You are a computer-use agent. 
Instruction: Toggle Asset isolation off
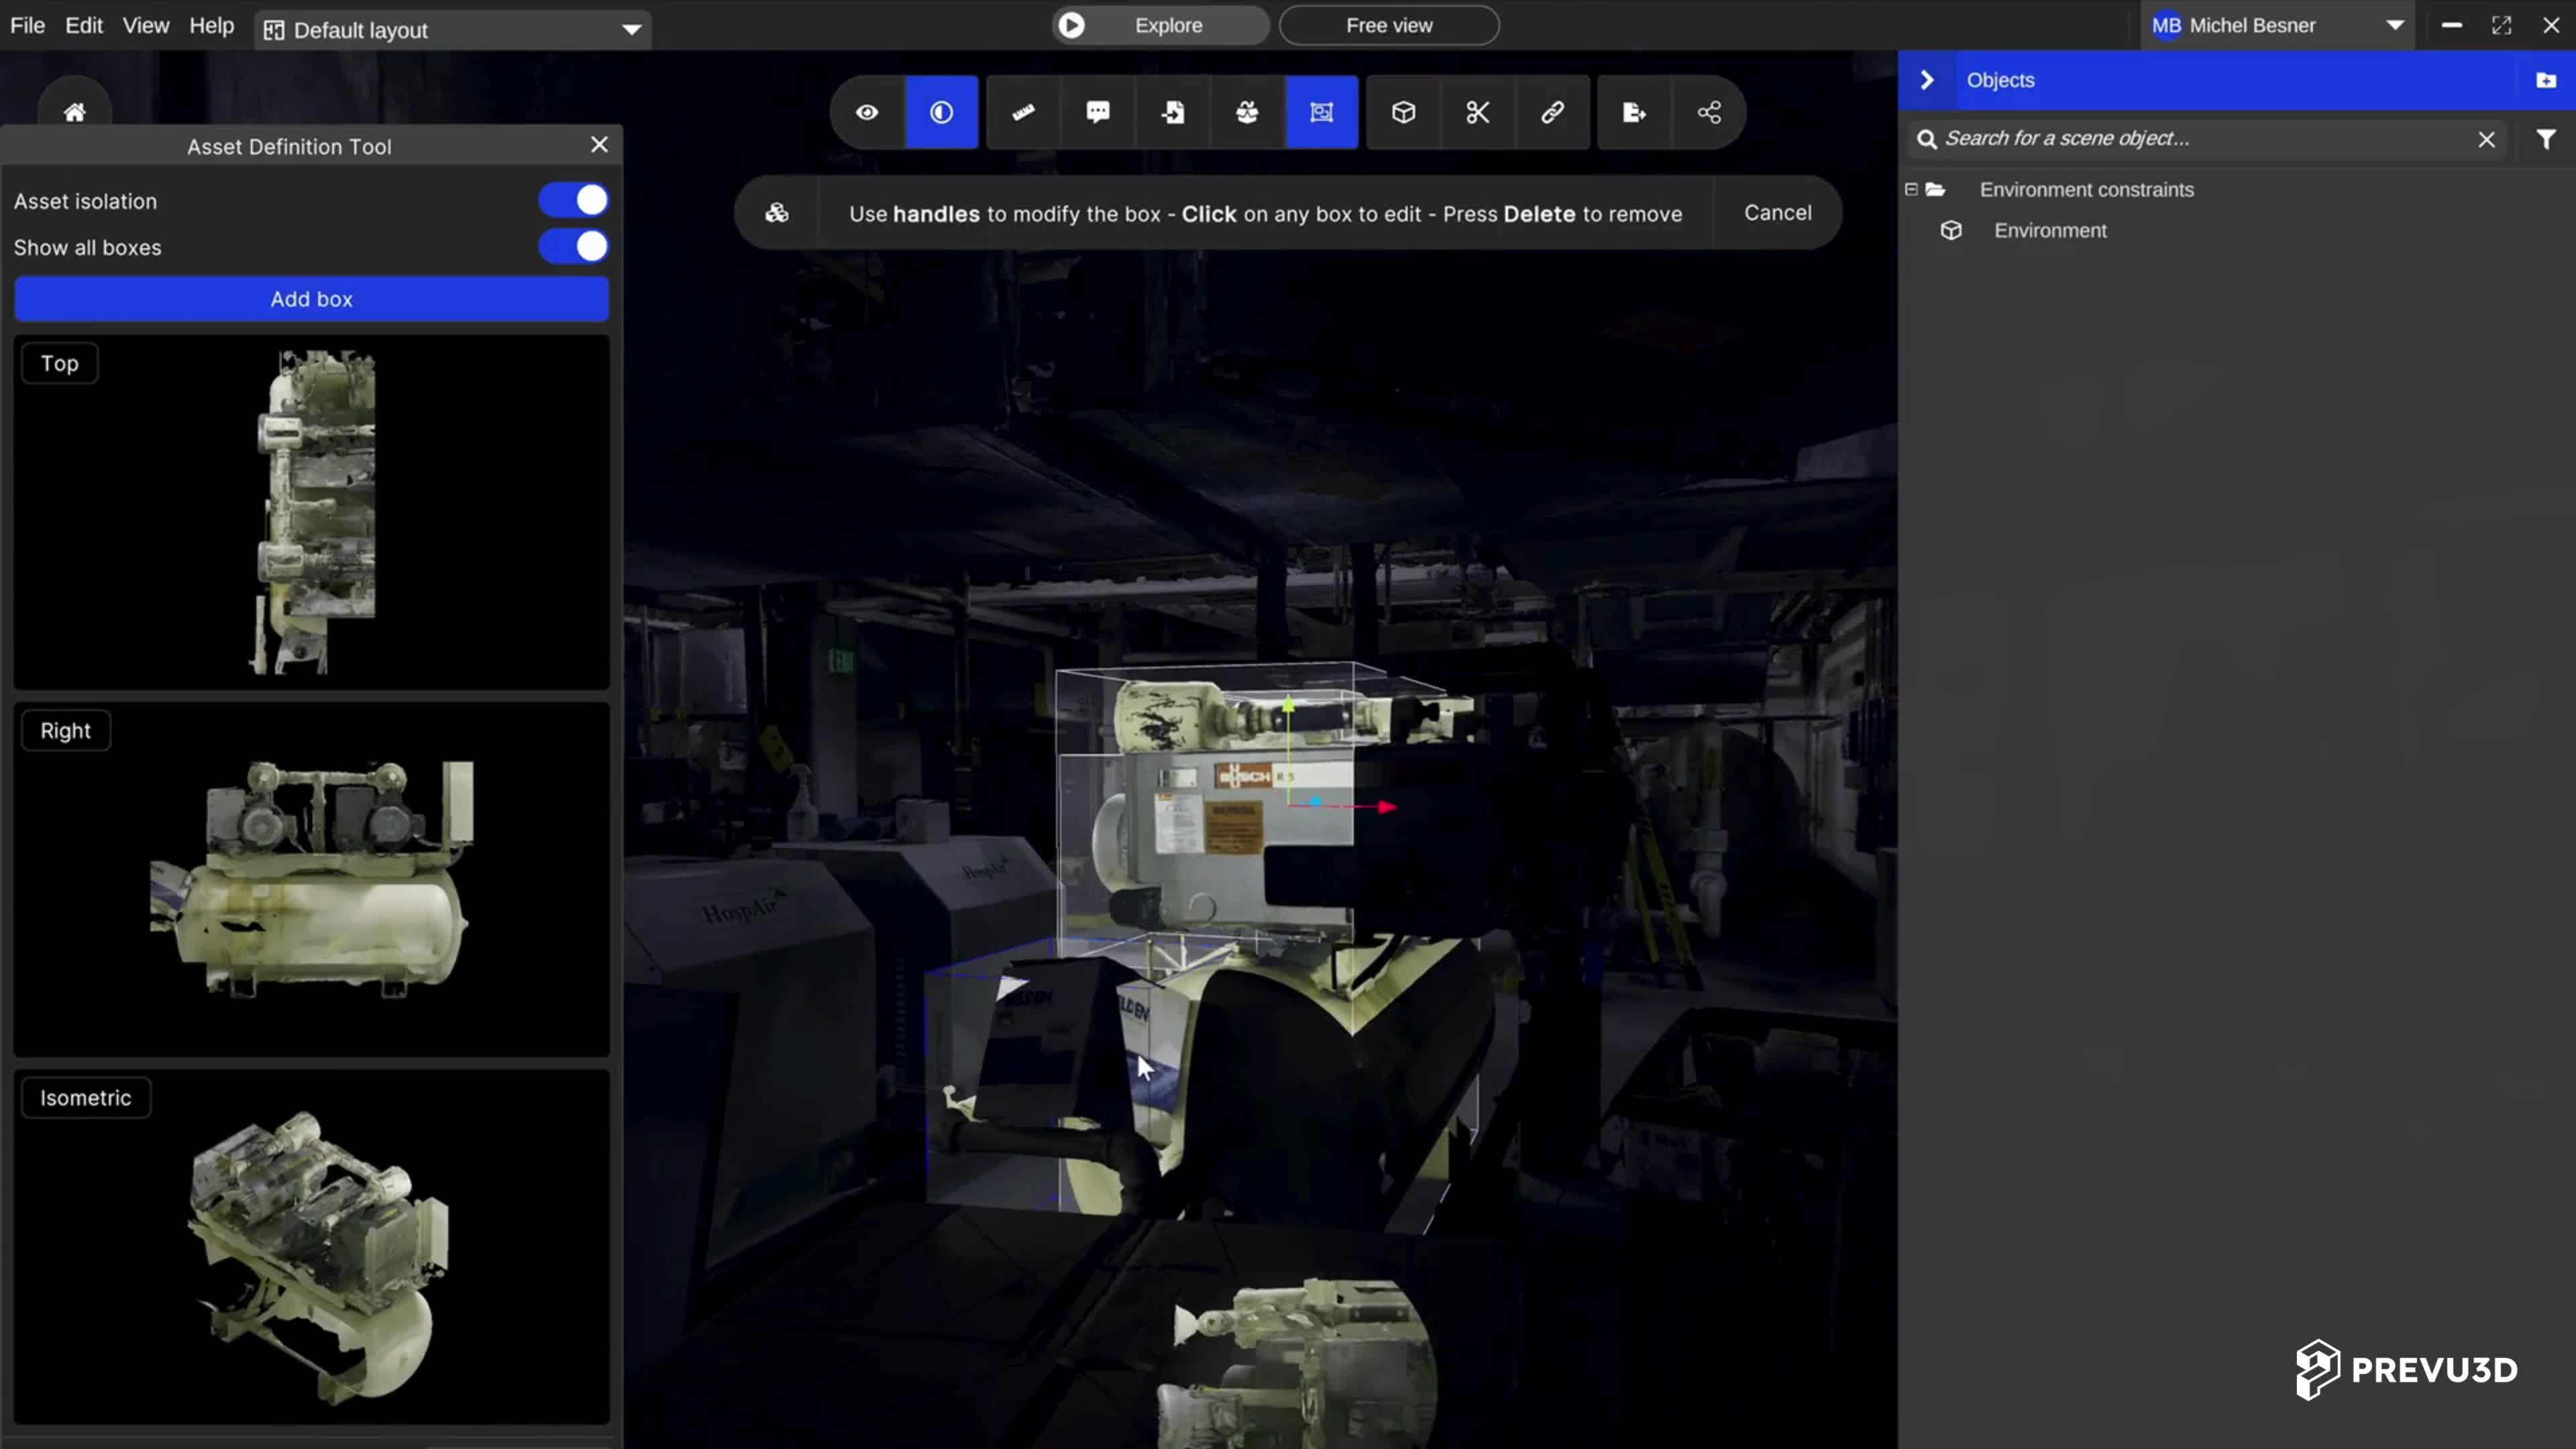(573, 199)
